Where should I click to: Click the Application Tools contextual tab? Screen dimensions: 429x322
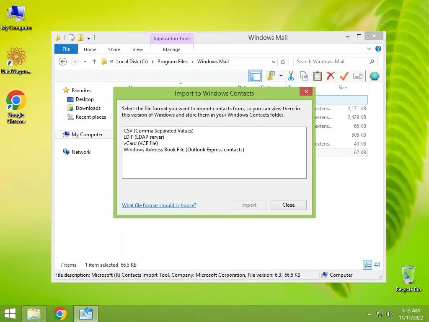[172, 39]
